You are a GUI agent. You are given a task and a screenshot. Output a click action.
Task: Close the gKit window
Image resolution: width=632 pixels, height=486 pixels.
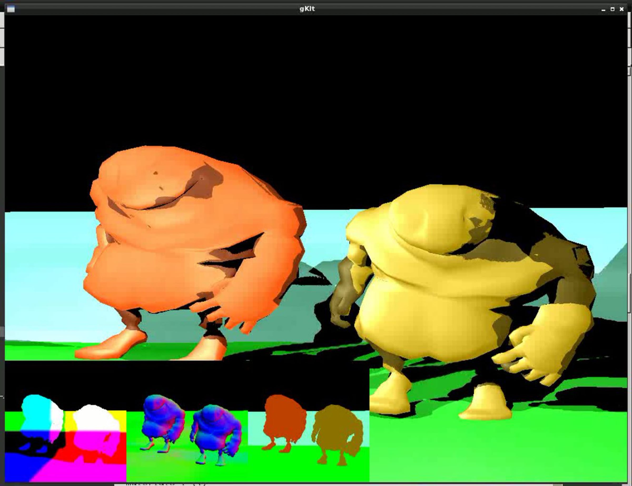pyautogui.click(x=621, y=9)
